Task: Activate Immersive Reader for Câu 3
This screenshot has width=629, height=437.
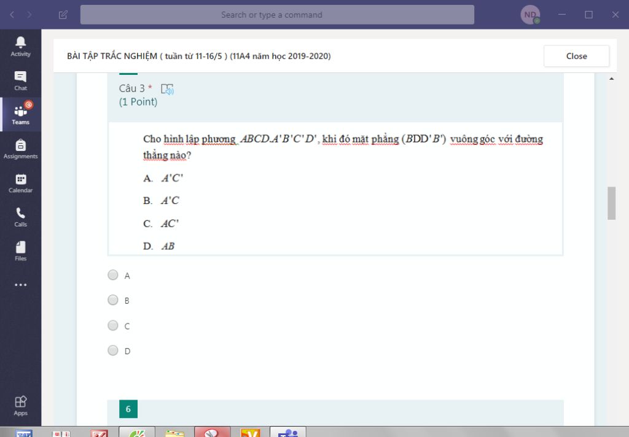Action: pyautogui.click(x=167, y=89)
